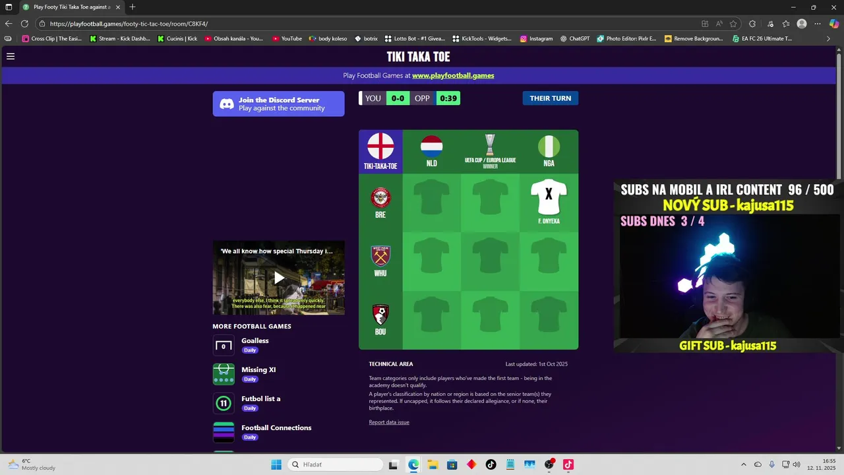Click the Netherlands NLD flag header
The image size is (844, 475).
coord(432,151)
